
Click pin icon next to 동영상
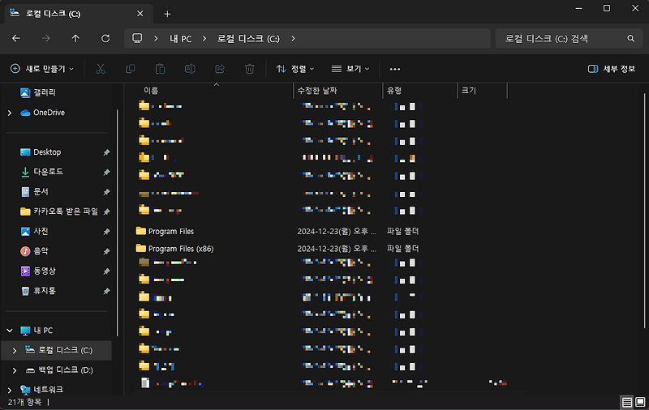point(106,271)
